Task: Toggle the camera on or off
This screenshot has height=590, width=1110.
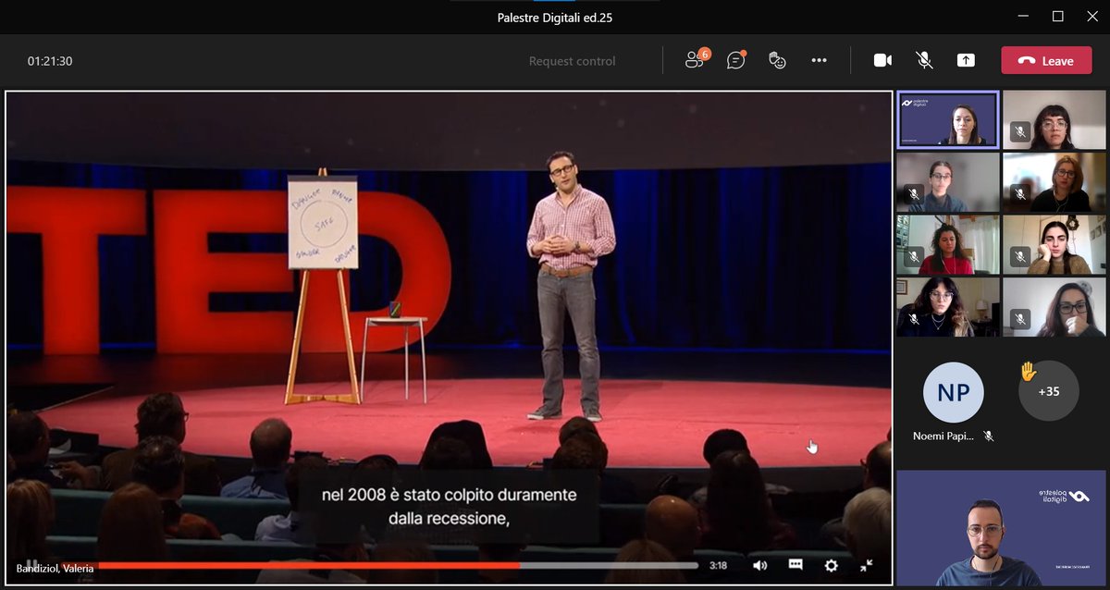Action: coord(882,60)
